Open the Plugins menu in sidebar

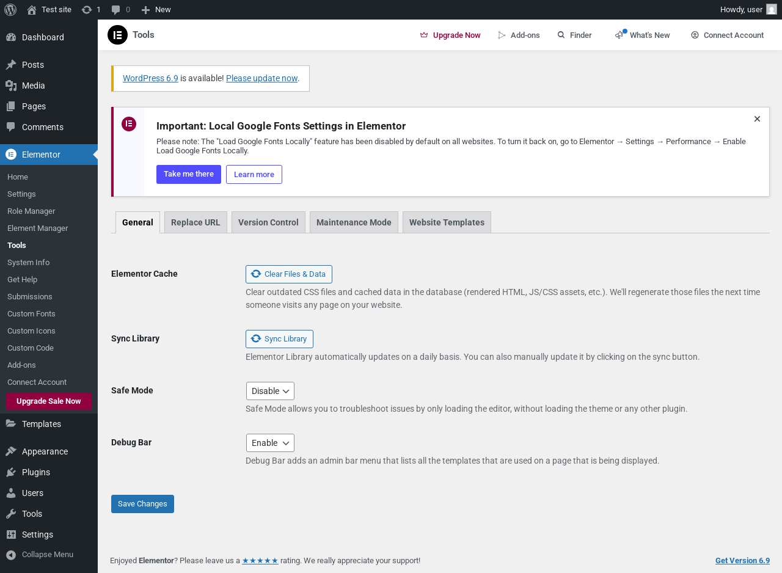coord(35,472)
